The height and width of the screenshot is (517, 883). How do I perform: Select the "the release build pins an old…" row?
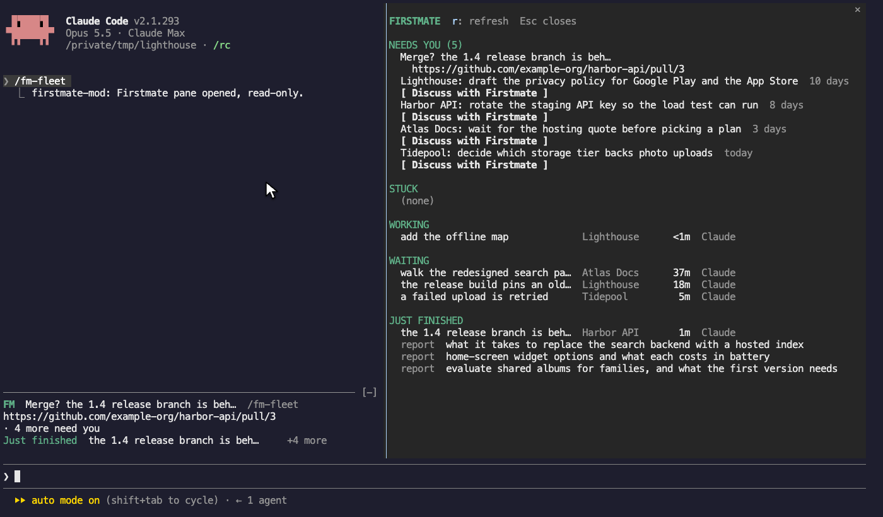(568, 284)
